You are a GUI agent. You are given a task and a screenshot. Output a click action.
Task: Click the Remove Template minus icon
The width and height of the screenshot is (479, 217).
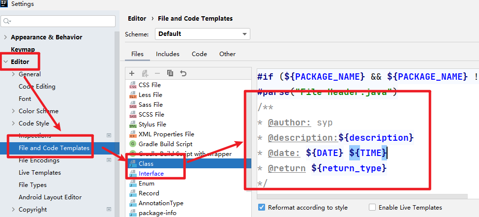(157, 73)
